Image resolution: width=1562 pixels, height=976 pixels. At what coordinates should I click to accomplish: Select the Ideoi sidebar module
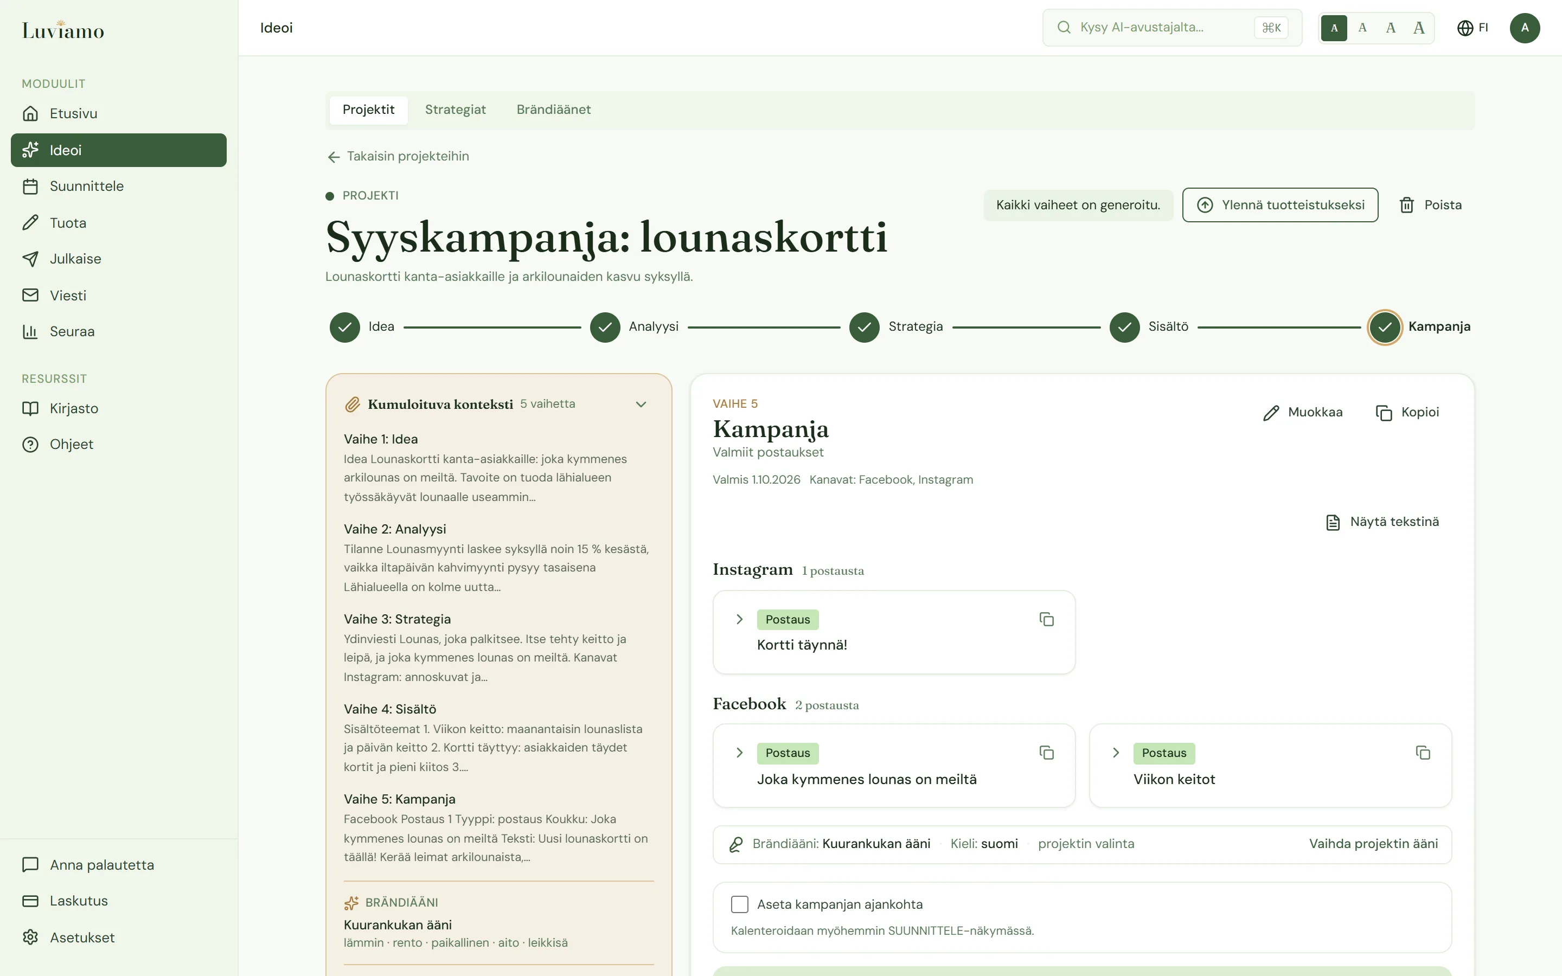coord(119,150)
